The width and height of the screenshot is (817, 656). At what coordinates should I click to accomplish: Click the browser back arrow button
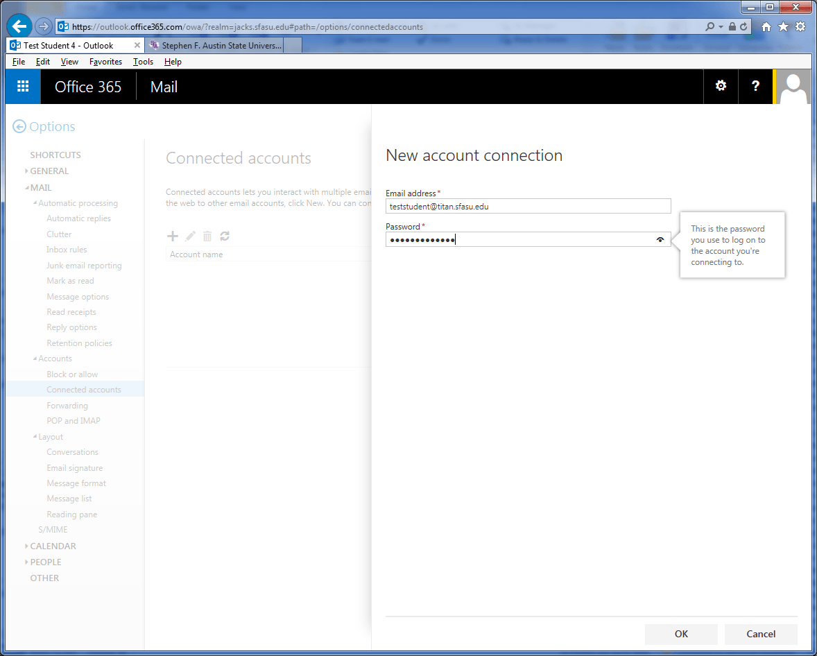pyautogui.click(x=19, y=26)
